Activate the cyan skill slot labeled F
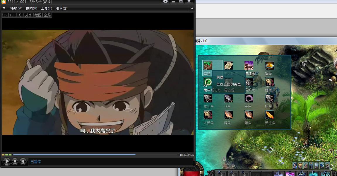The height and width of the screenshot is (176, 337). click(x=313, y=173)
